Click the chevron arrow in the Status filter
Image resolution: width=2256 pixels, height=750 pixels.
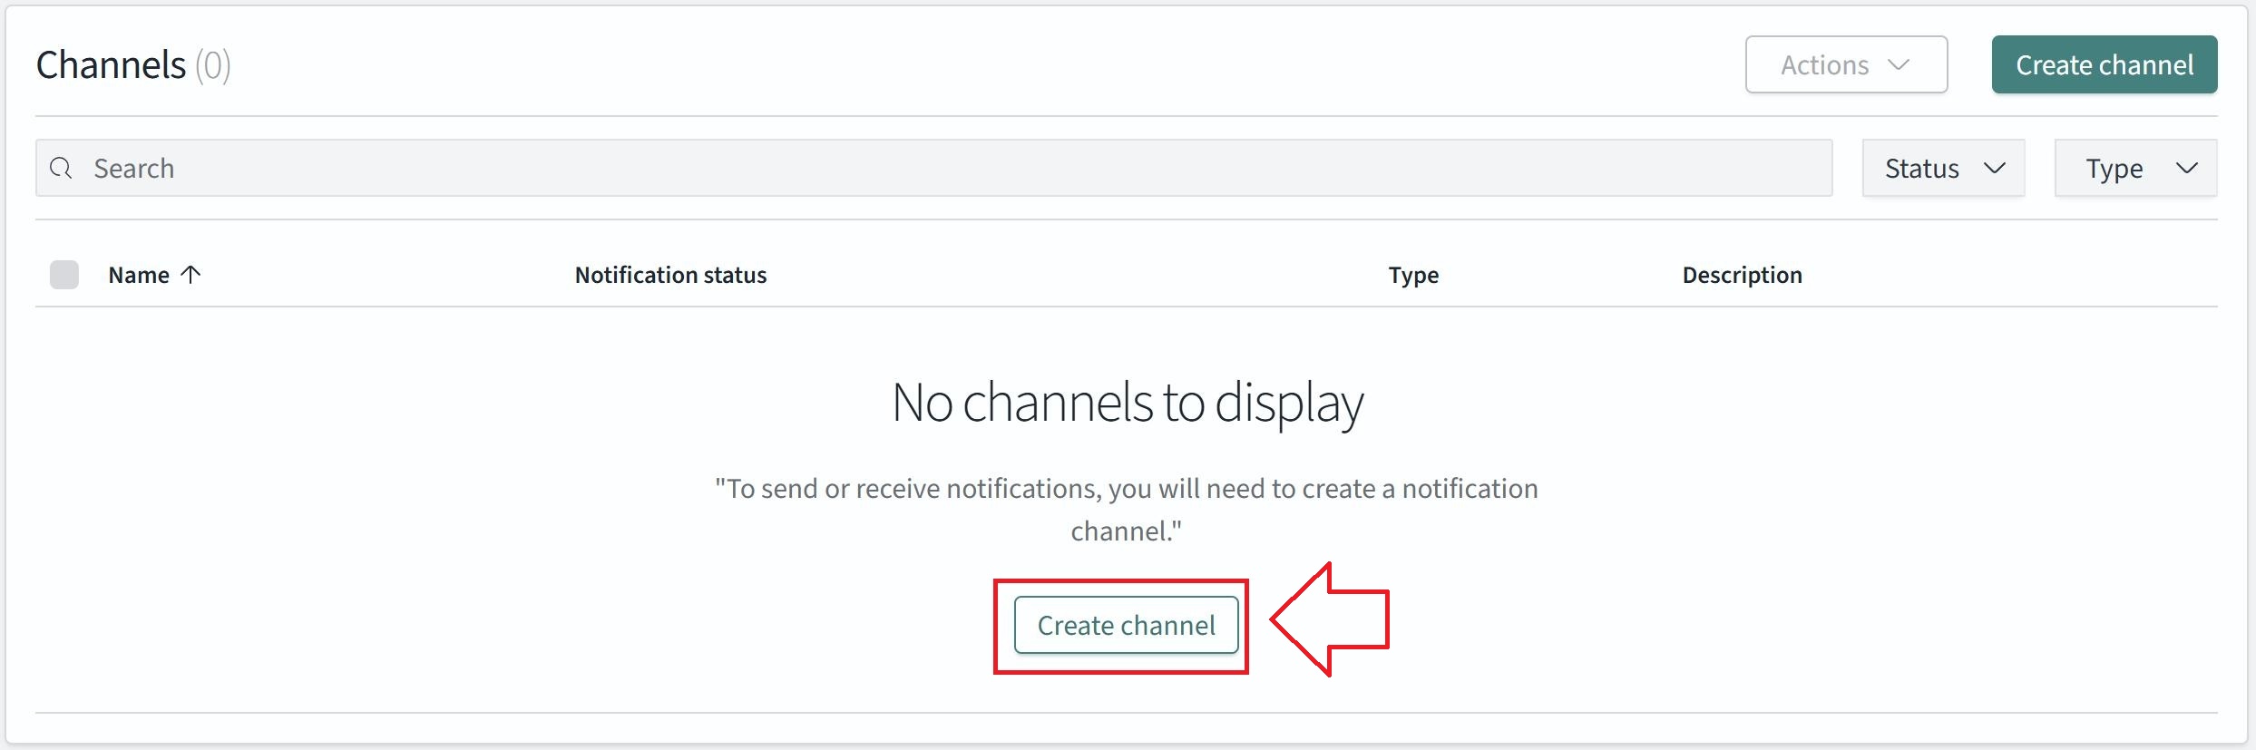1994,168
